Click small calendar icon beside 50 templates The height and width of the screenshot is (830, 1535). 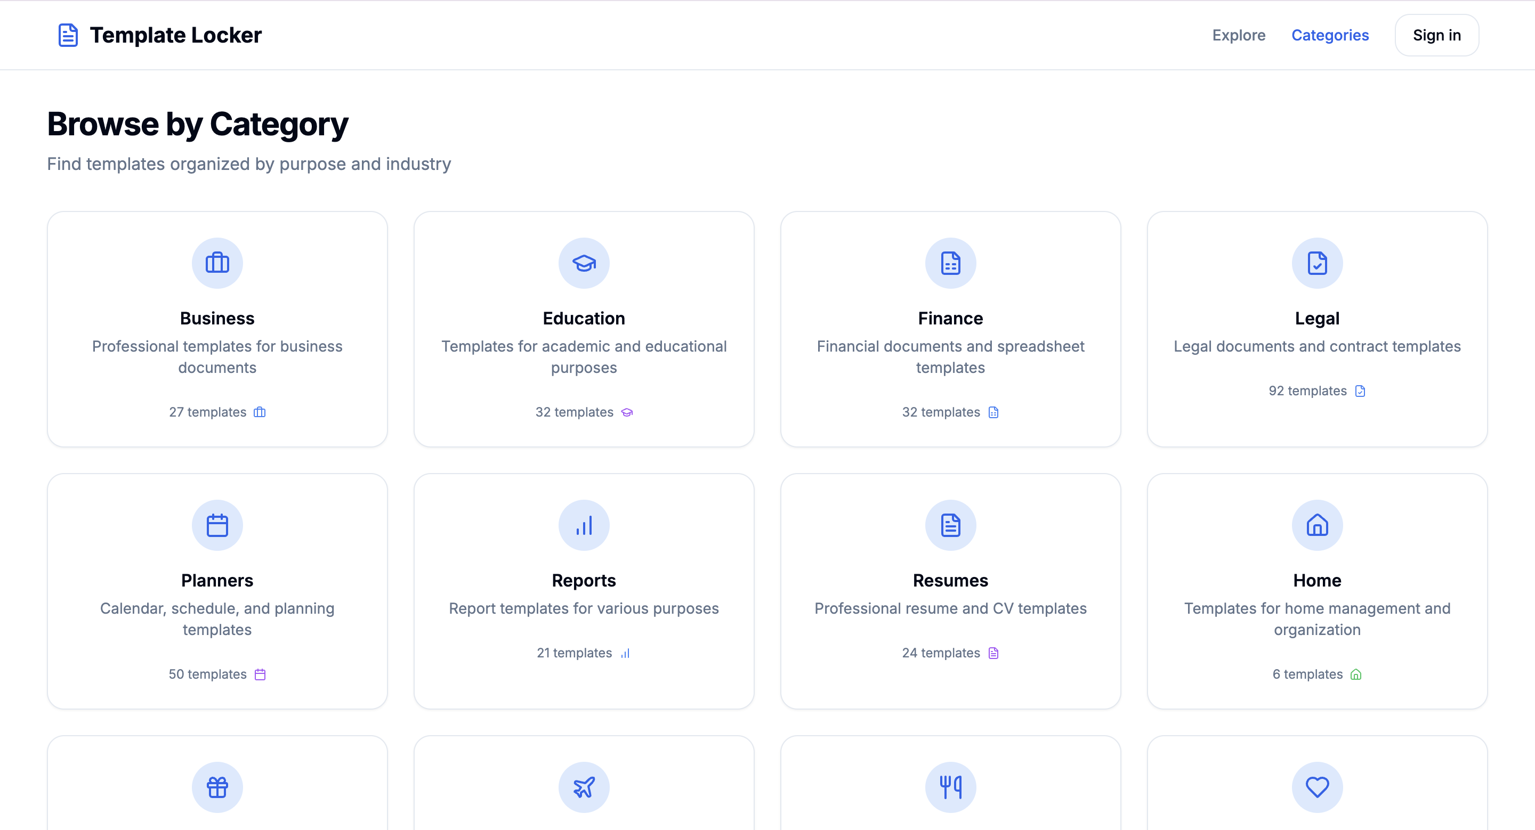coord(261,674)
